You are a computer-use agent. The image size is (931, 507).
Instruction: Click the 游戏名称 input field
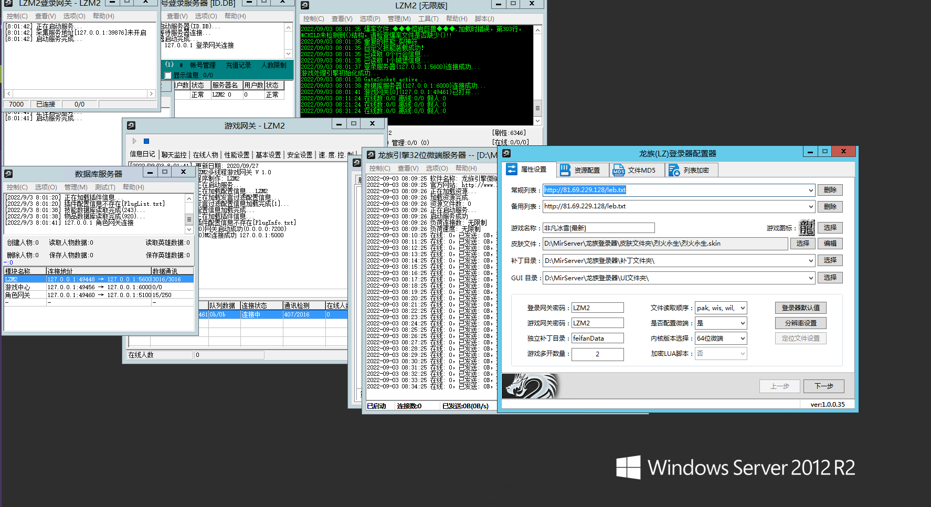(598, 228)
